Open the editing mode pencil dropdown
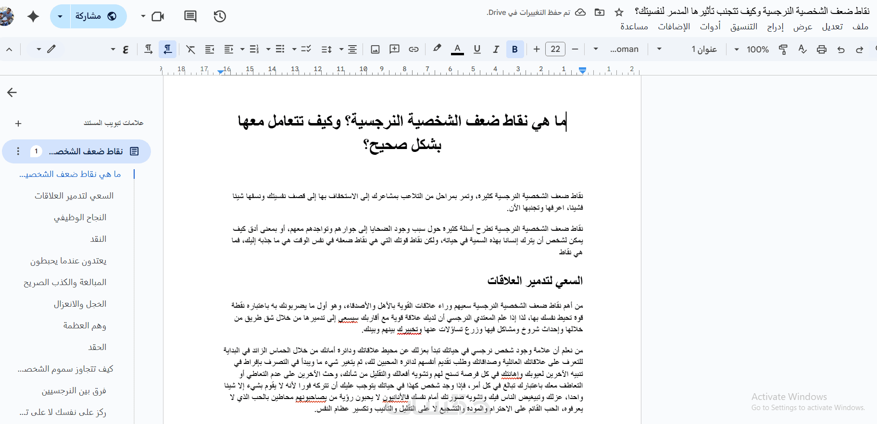Screen dimensions: 877x424 coord(46,49)
